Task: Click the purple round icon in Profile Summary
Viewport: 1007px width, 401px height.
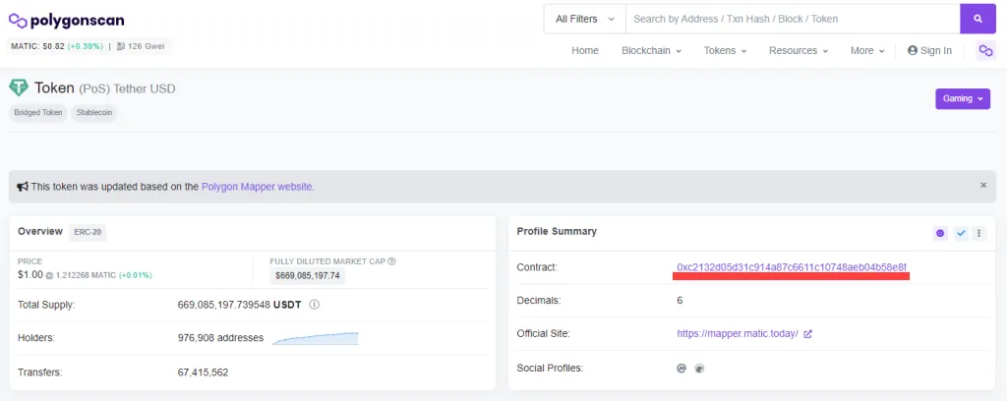Action: tap(940, 234)
